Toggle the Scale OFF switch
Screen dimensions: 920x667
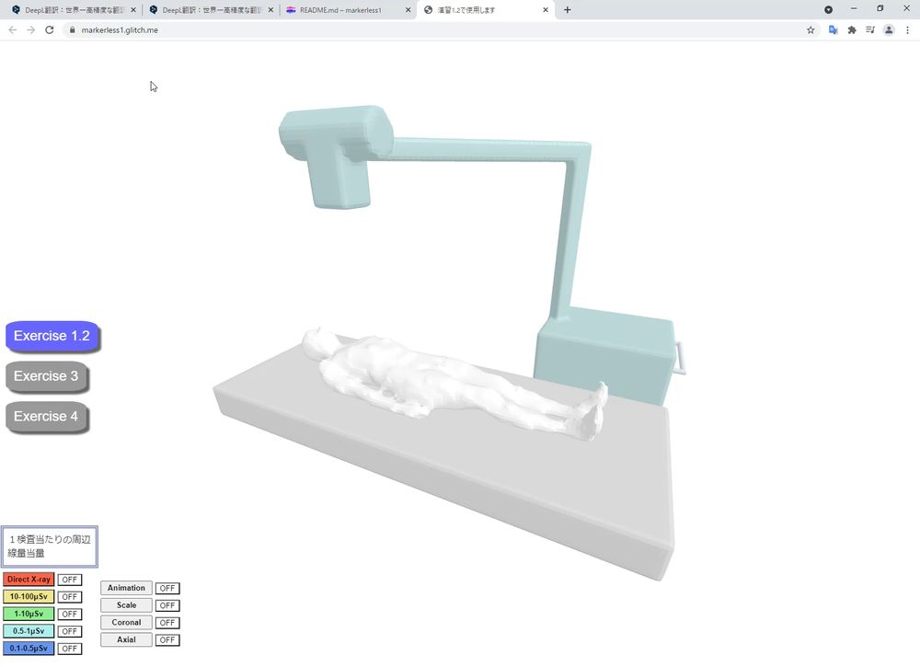pyautogui.click(x=167, y=605)
